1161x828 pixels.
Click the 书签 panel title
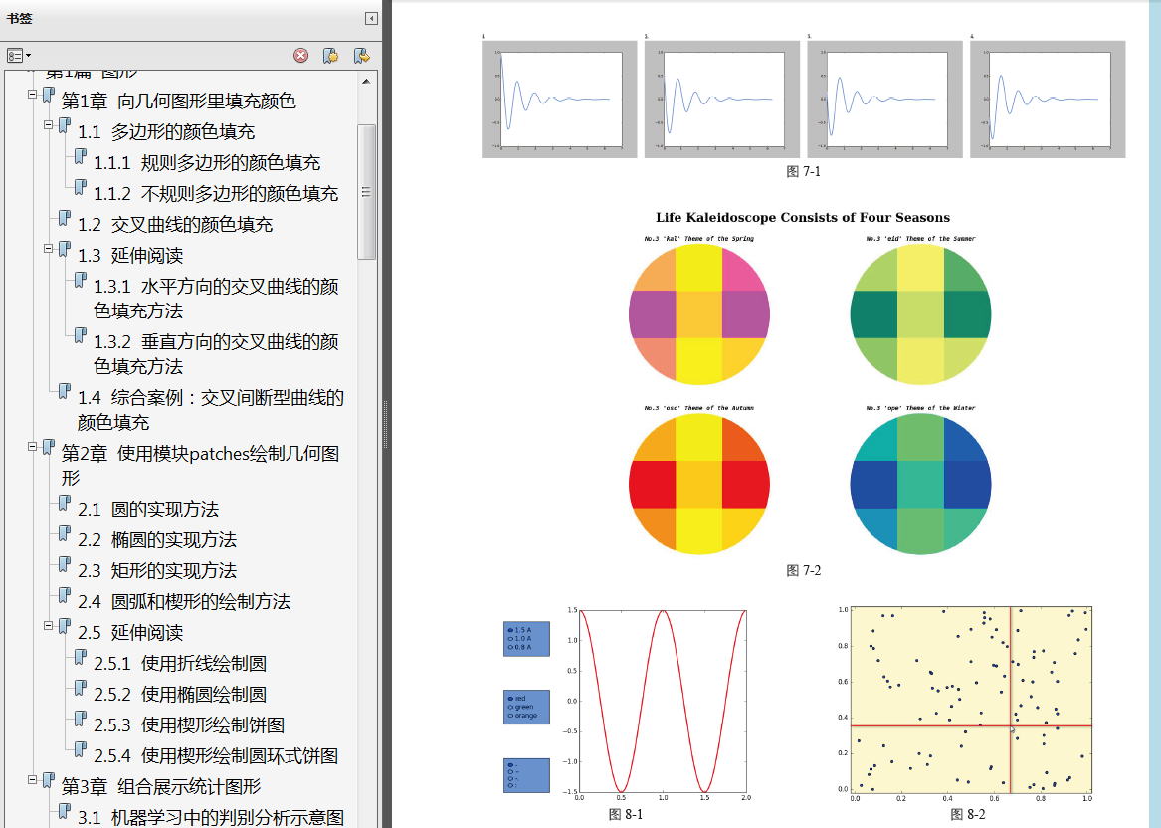[19, 19]
